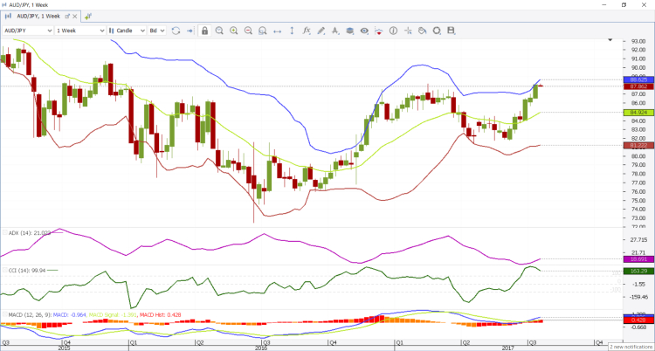
Task: Click the 93.00 price axis label
Action: pos(637,41)
